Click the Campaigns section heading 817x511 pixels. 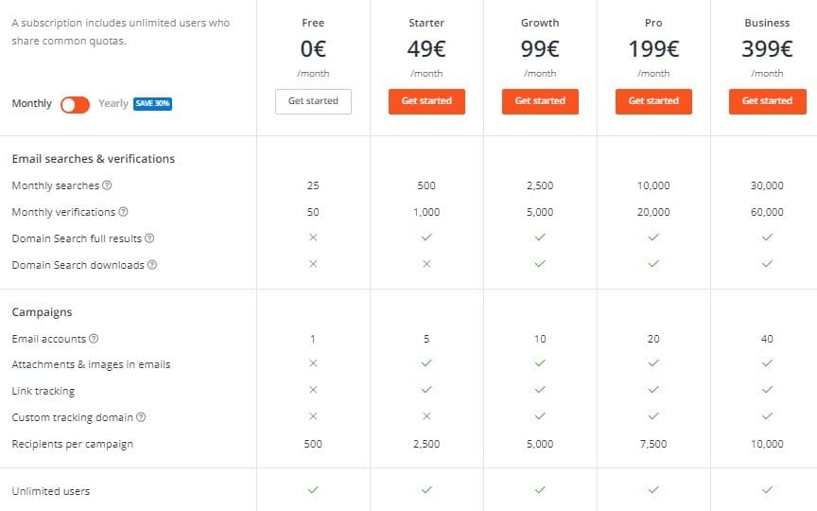43,312
